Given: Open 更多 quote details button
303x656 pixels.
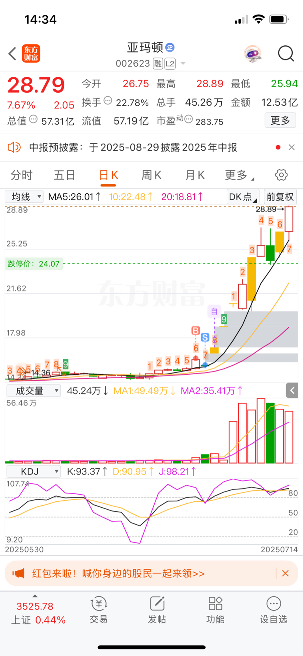Looking at the screenshot, I should click(280, 120).
